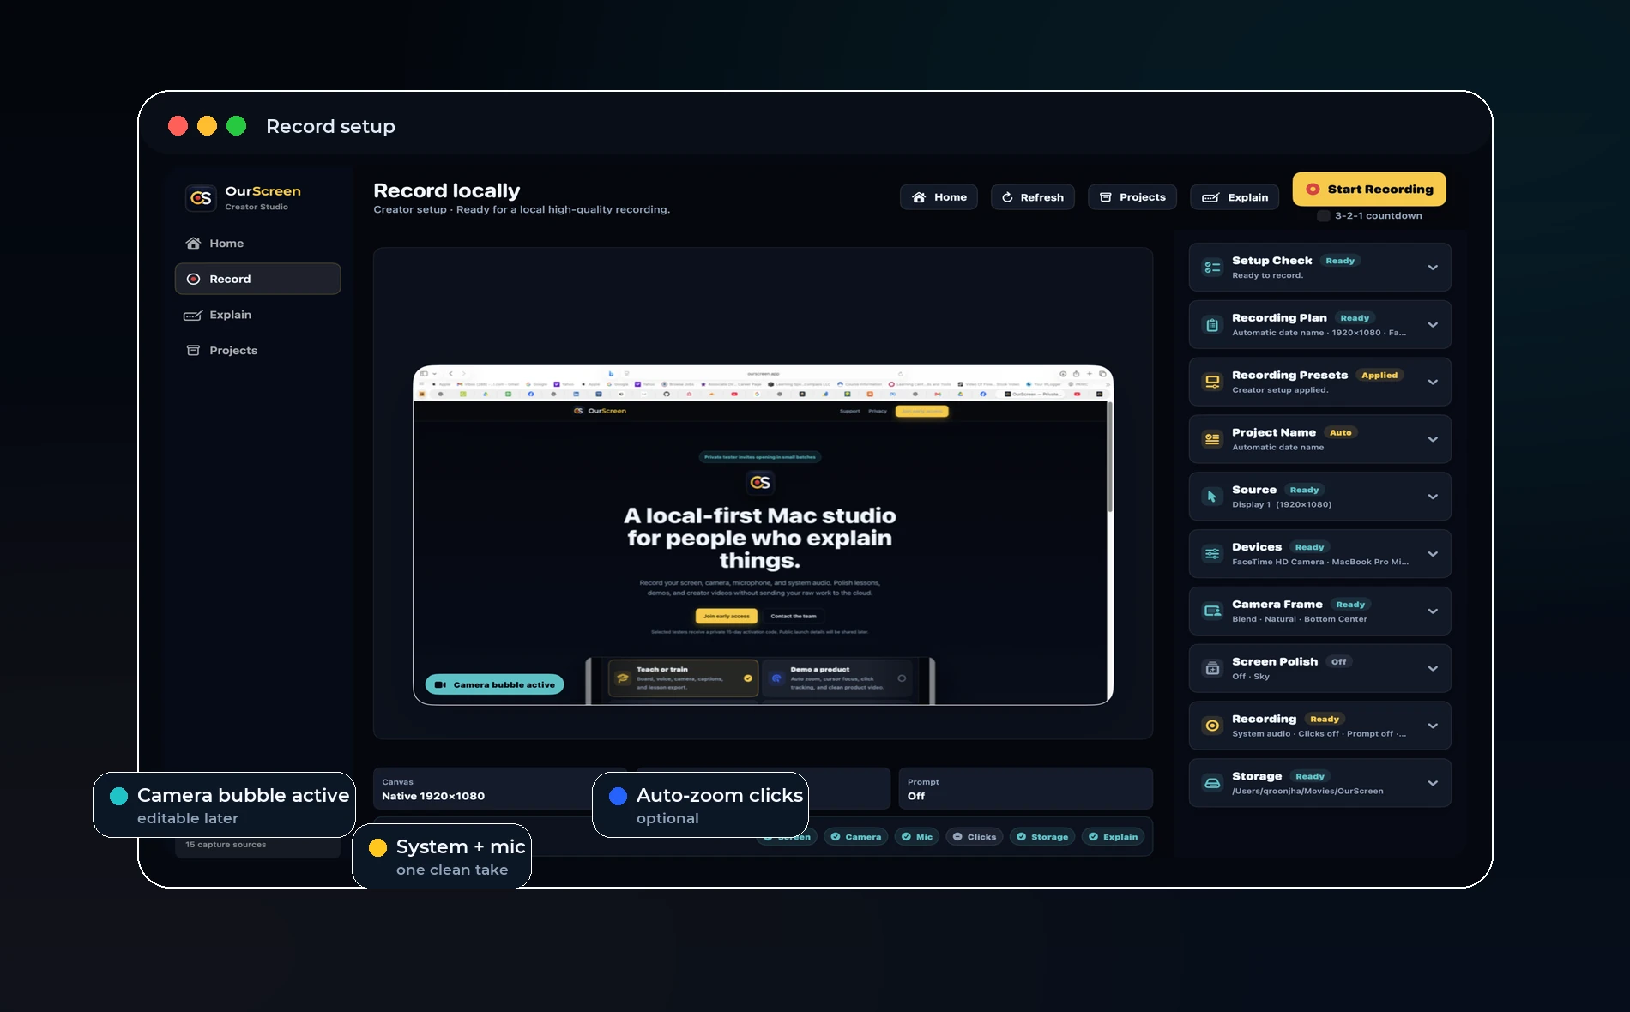Click the Auto badge on Project Name
The height and width of the screenshot is (1012, 1630).
(x=1340, y=433)
